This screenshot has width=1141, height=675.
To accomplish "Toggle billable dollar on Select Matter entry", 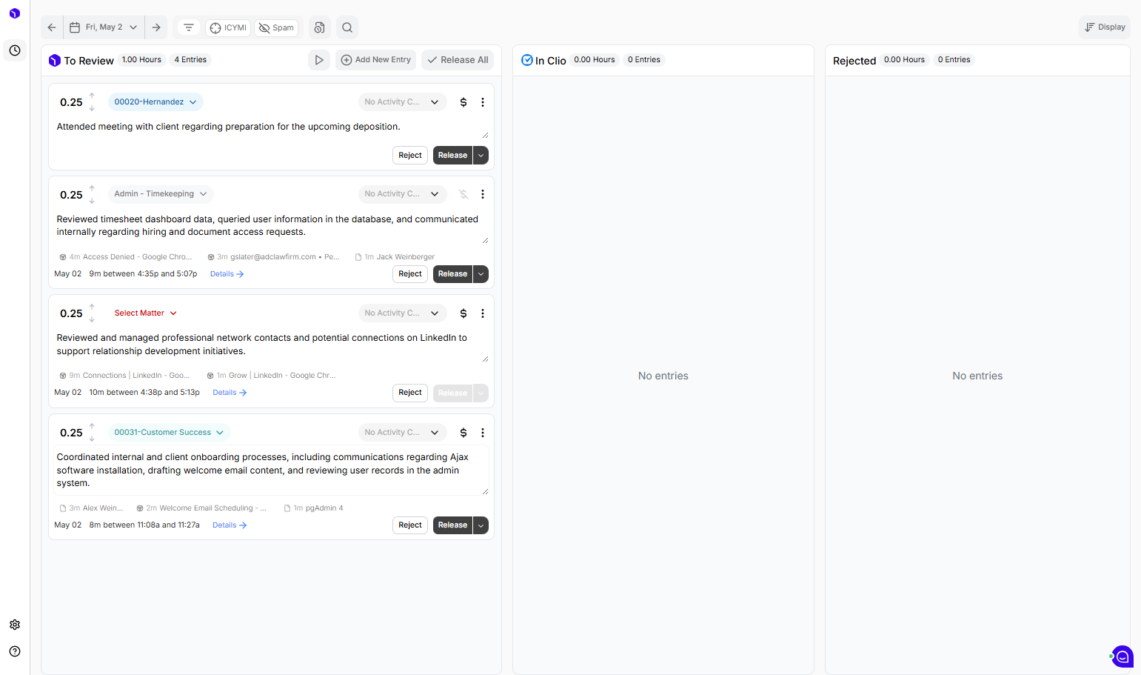I will (464, 313).
